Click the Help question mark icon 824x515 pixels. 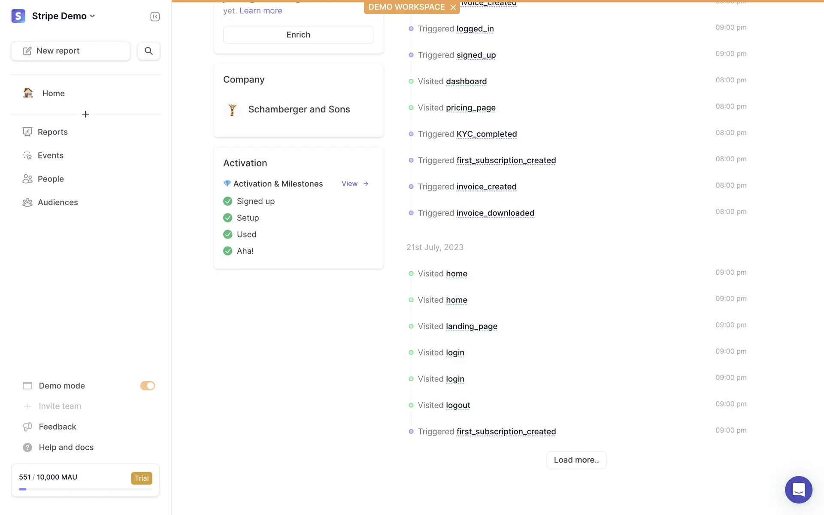point(27,447)
